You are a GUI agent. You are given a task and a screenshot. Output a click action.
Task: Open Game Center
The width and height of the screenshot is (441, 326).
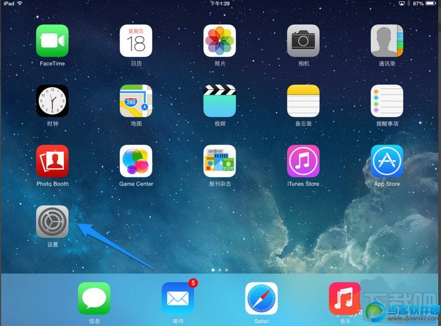pyautogui.click(x=136, y=161)
